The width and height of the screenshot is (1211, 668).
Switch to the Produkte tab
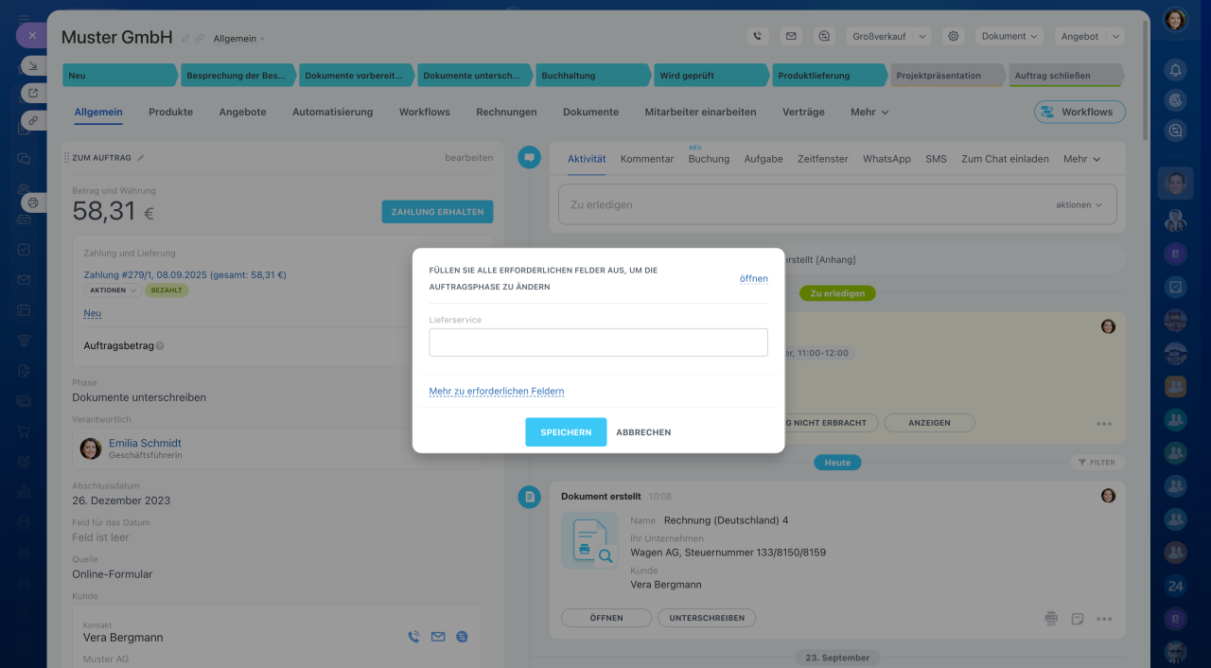coord(170,112)
